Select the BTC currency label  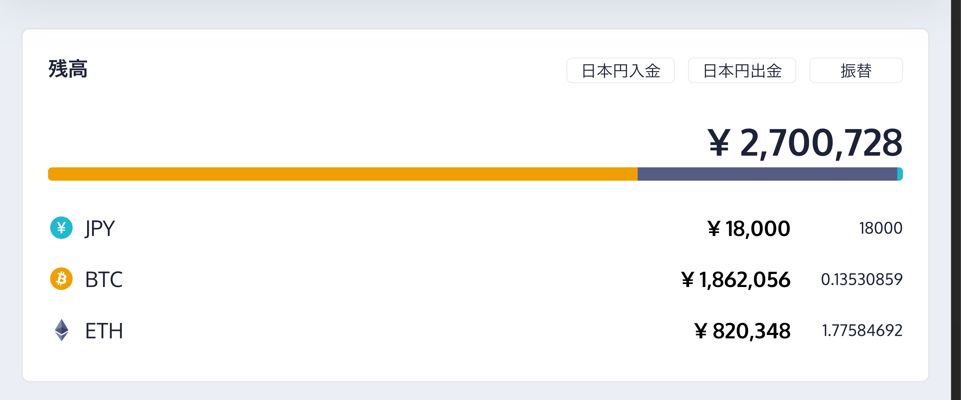104,279
